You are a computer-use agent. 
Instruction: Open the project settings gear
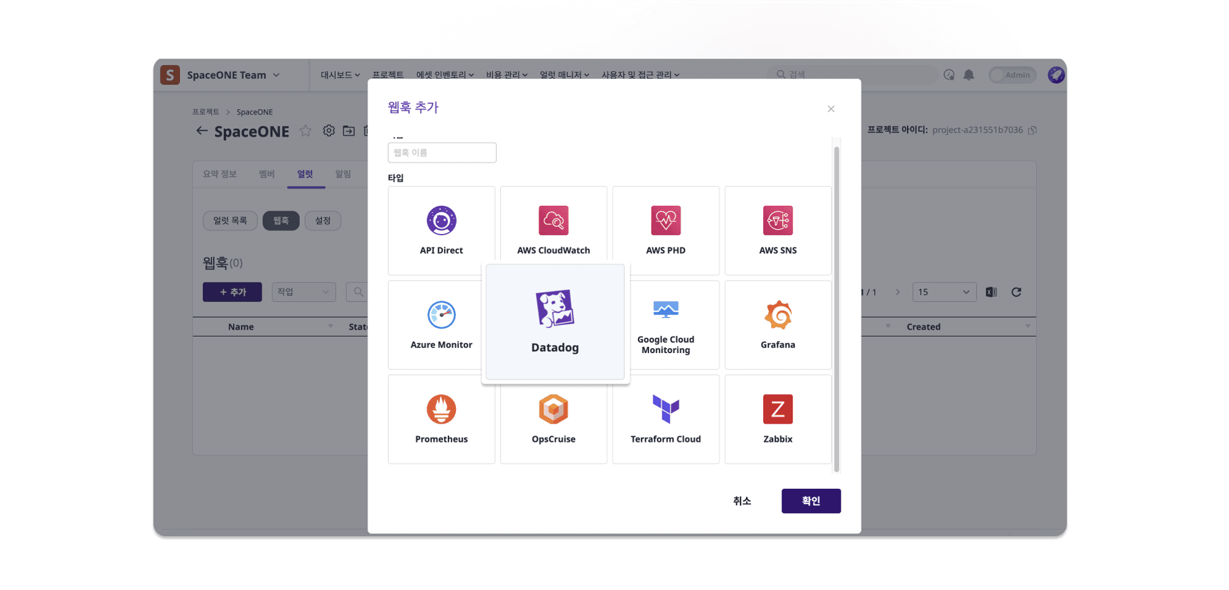(329, 131)
